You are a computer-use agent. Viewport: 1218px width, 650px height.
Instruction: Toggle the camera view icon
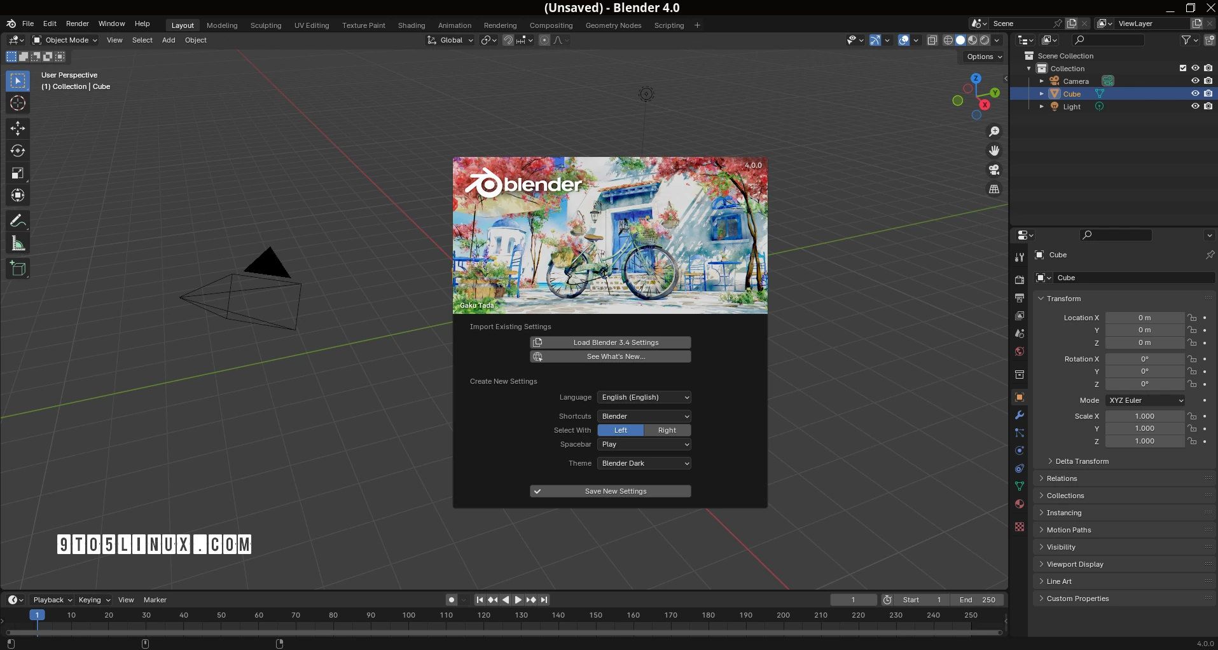pos(994,170)
